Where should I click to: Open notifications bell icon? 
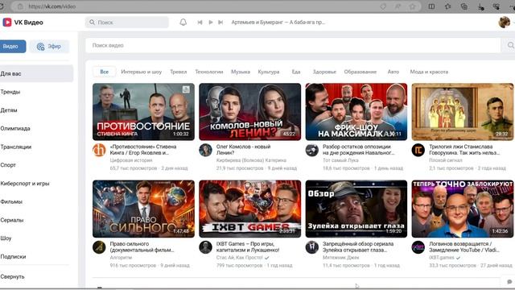pos(183,22)
